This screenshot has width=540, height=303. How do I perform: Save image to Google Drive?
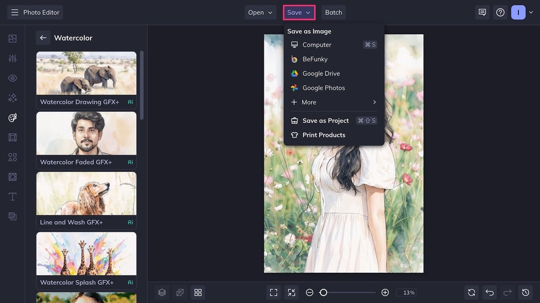coord(333,74)
